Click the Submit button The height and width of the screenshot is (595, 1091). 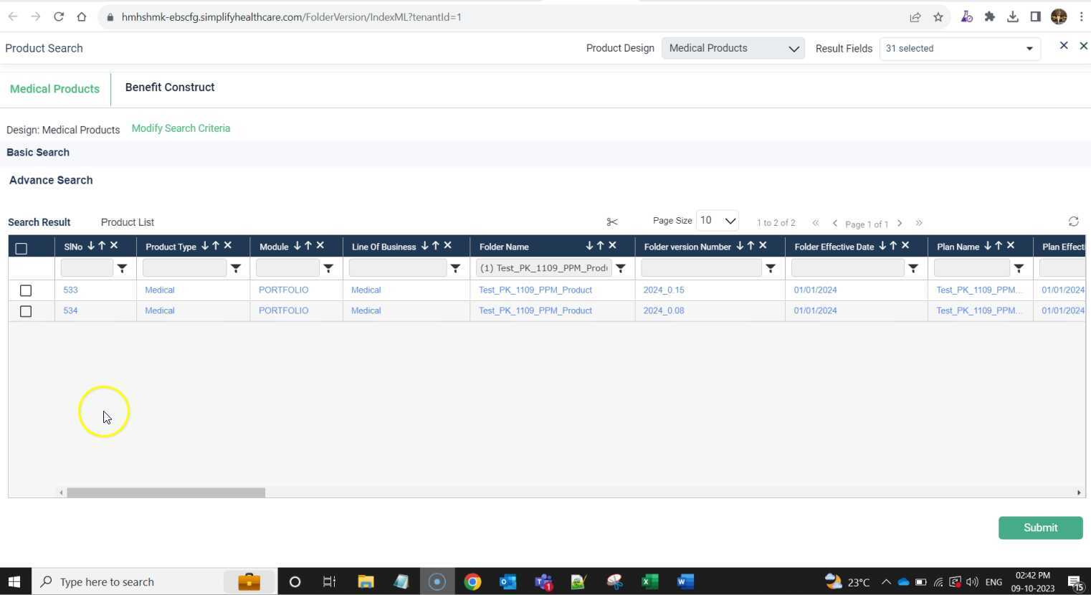point(1040,528)
